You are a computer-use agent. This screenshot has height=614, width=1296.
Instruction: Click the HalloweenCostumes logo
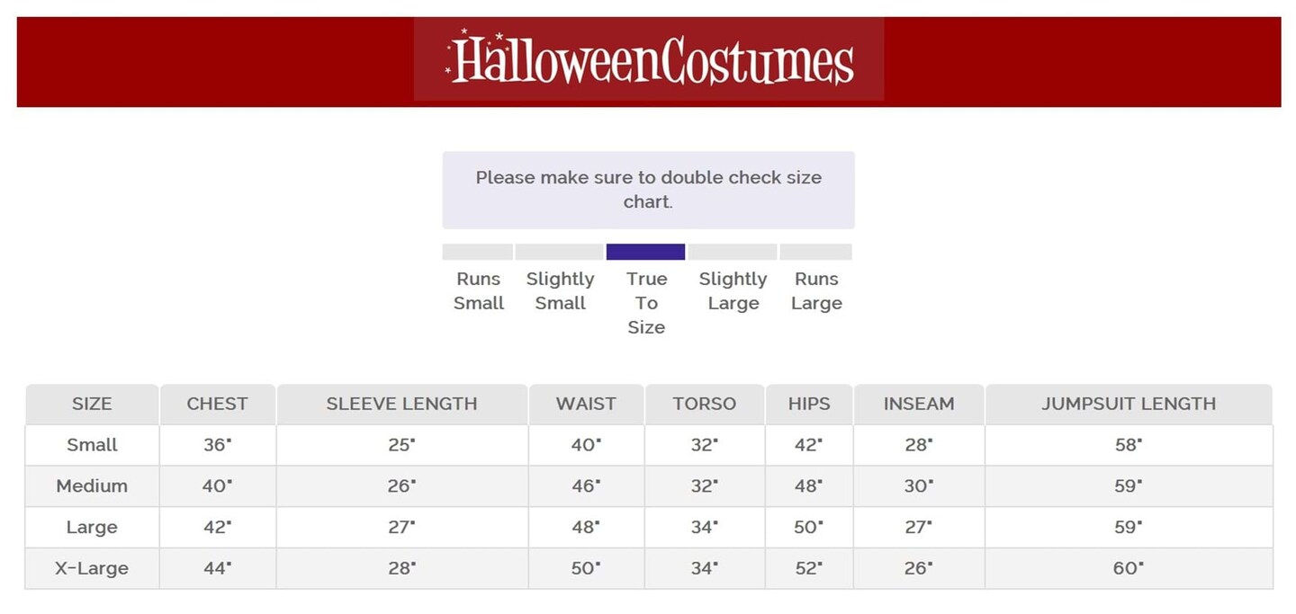tap(649, 59)
